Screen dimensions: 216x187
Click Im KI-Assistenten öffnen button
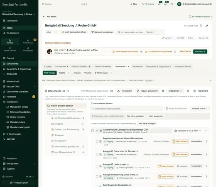[x=74, y=32]
